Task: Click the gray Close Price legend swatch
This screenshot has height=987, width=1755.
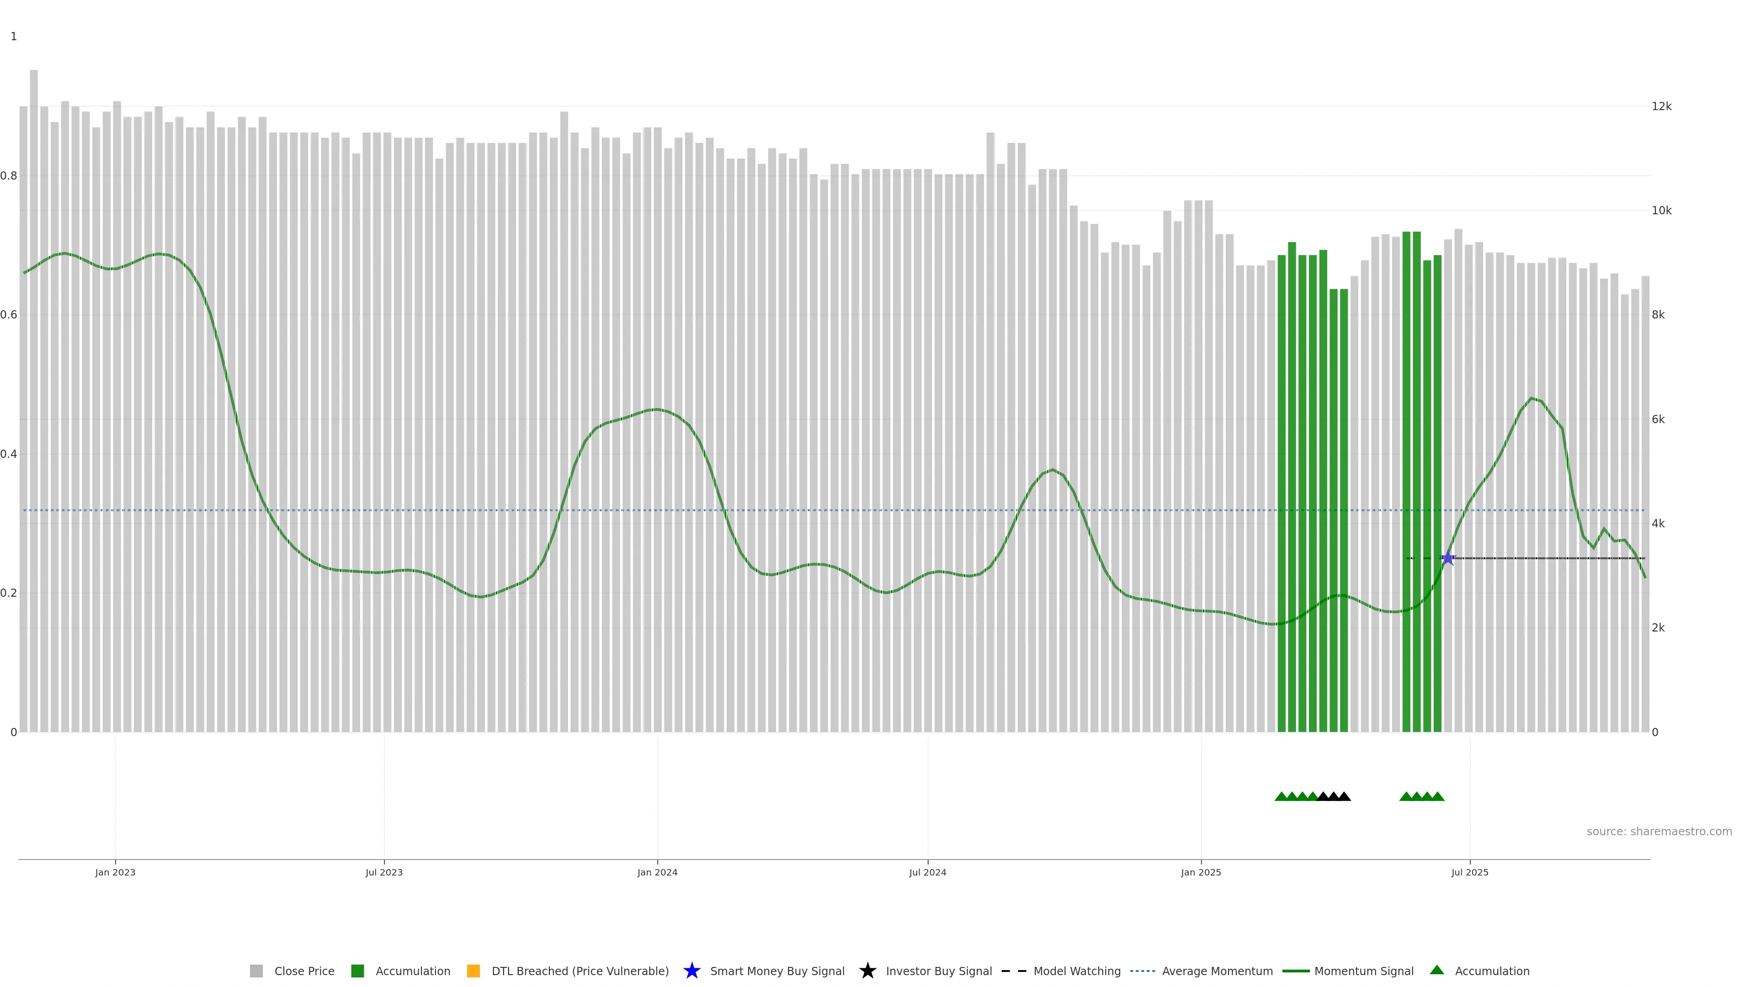Action: 256,971
